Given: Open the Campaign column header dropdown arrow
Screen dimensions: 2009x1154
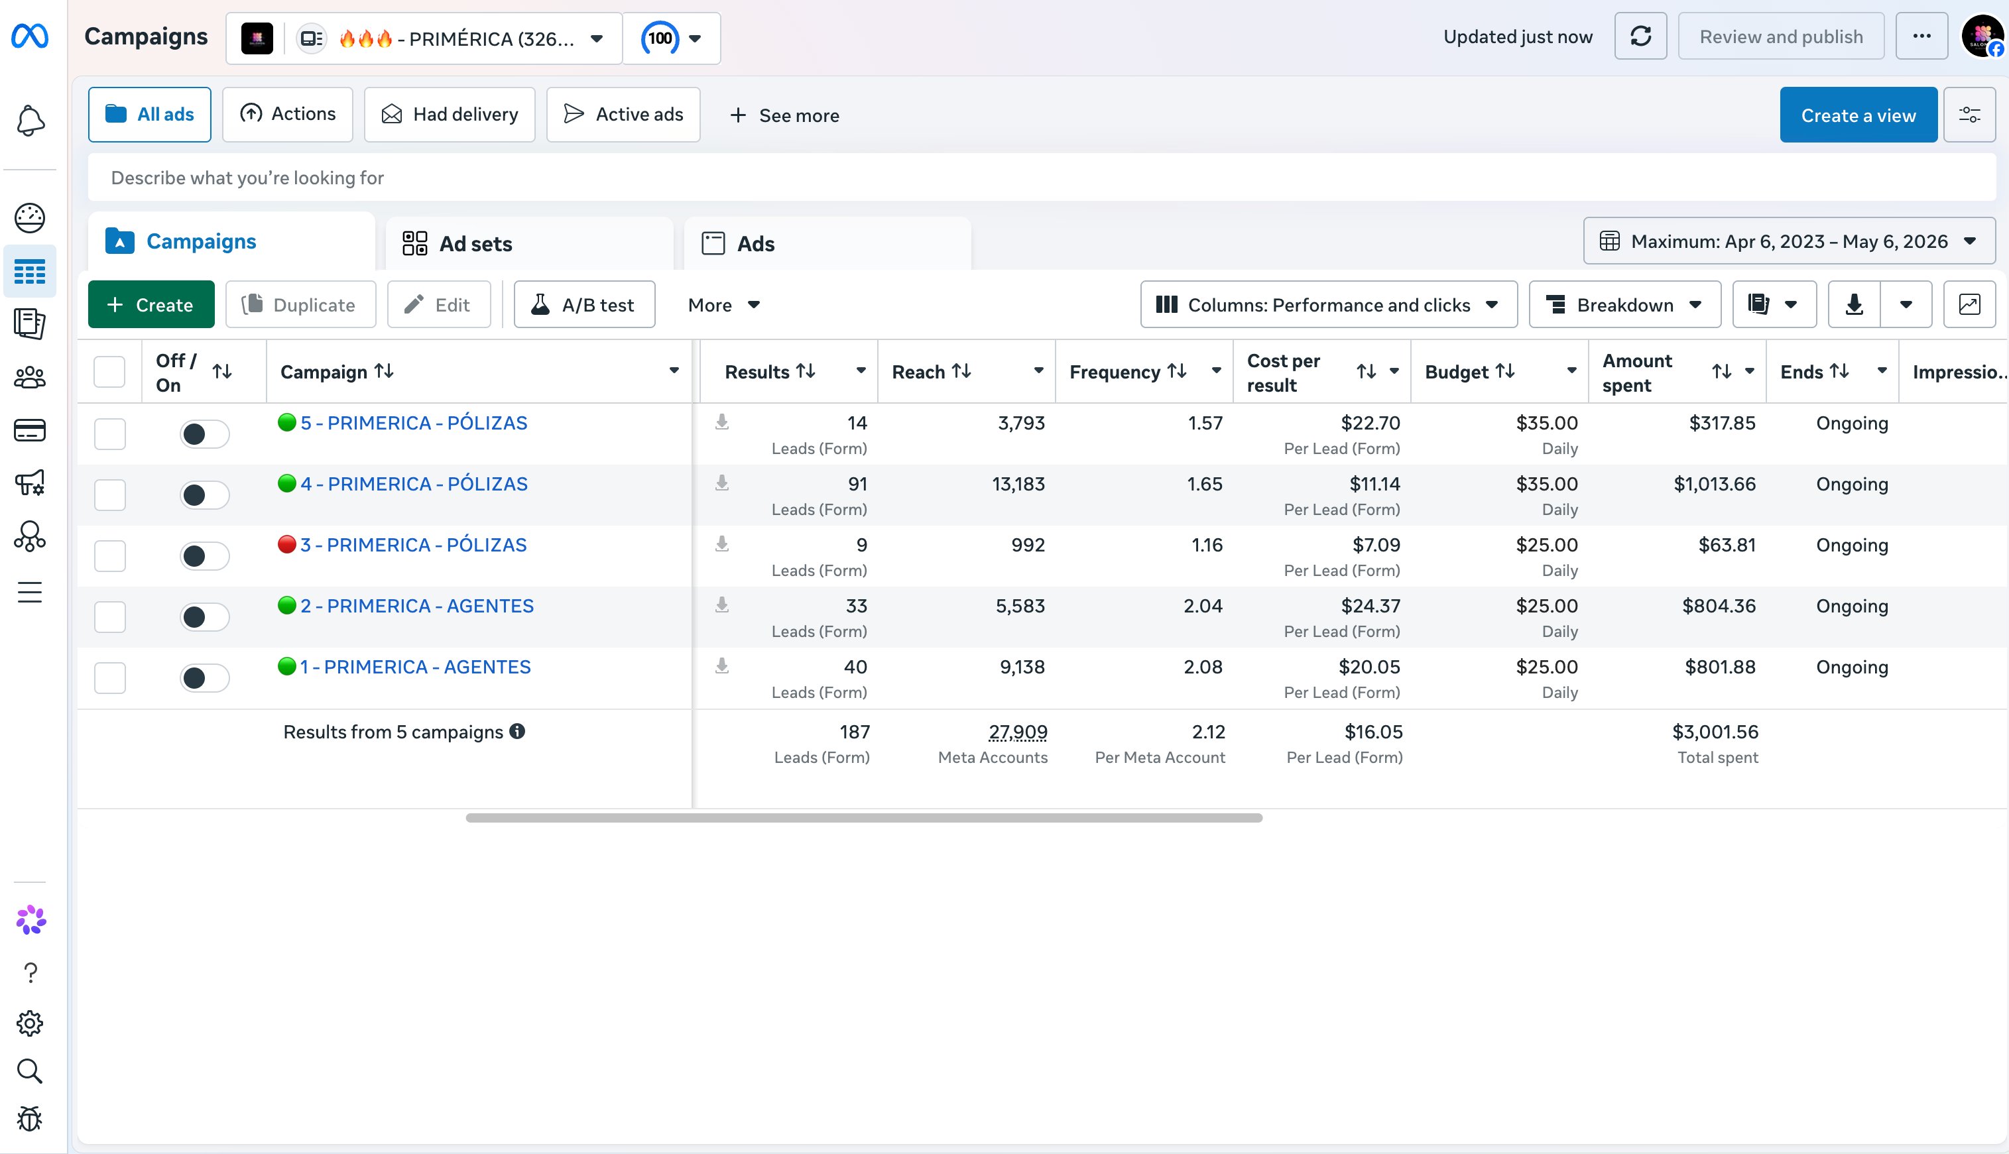Looking at the screenshot, I should click(674, 370).
